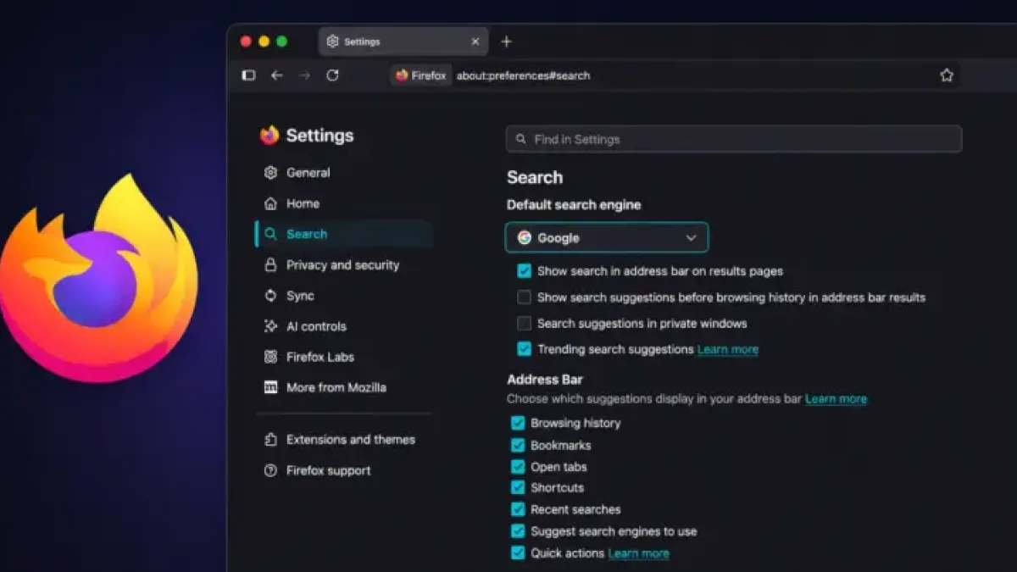The height and width of the screenshot is (572, 1017).
Task: Click the Firefox support question mark icon
Action: click(270, 470)
